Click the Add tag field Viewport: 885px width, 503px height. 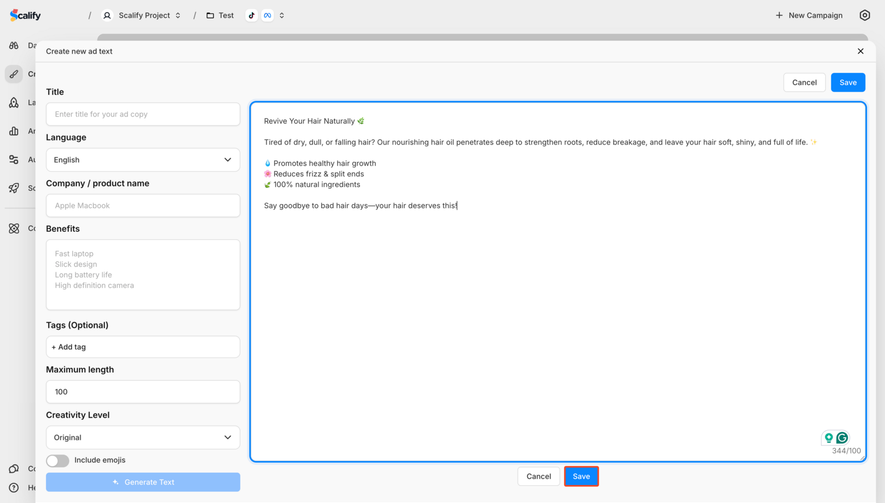(x=143, y=347)
